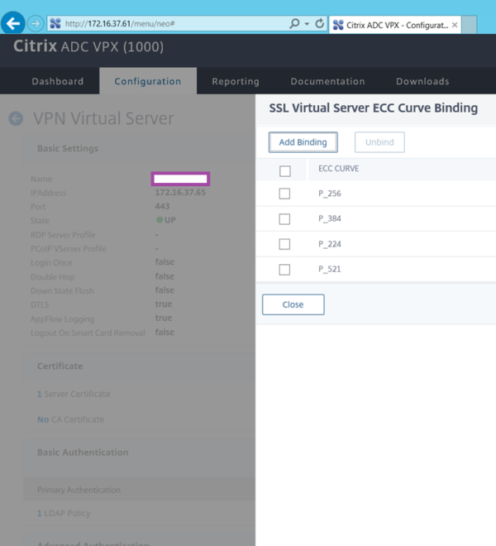
Task: Click the search magnifier icon in address bar
Action: [x=294, y=23]
